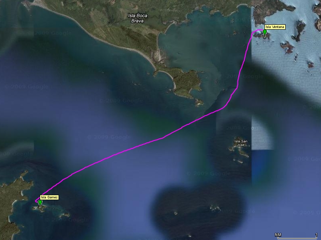Click the Isla Boca Brava map label
The image size is (321, 240).
pyautogui.click(x=138, y=18)
